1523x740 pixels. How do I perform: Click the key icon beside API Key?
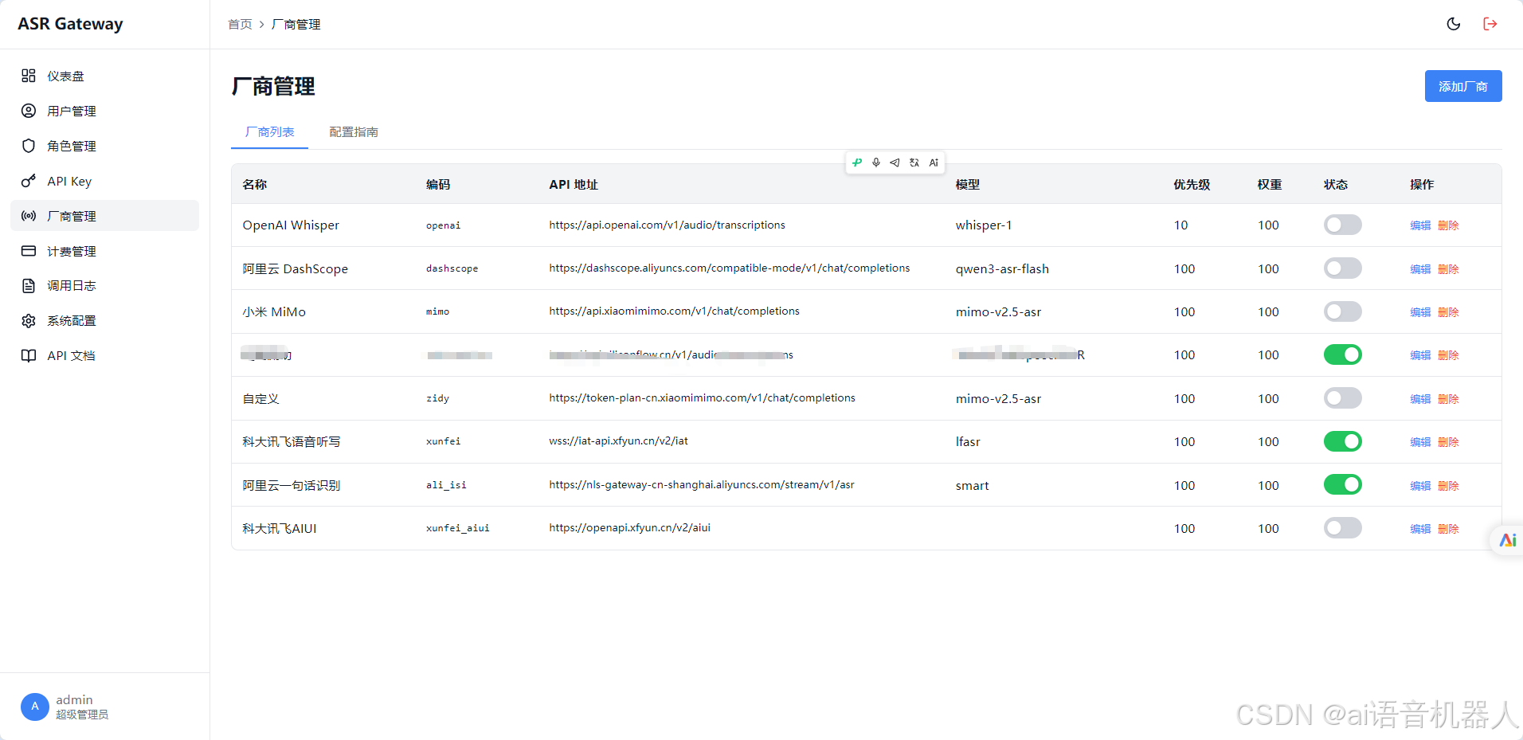pos(29,181)
